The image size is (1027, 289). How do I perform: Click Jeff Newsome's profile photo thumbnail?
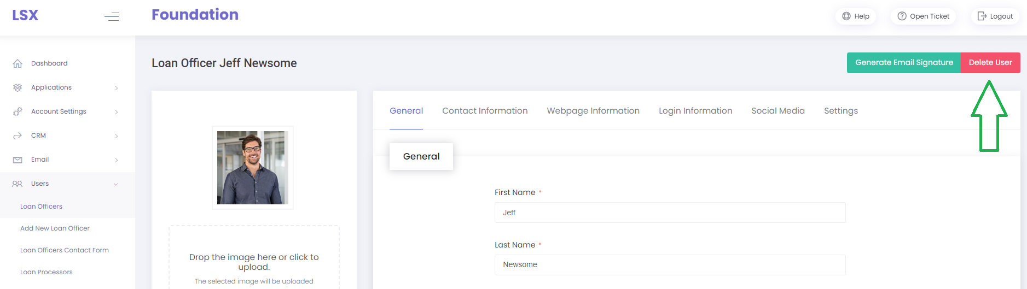[x=253, y=168]
